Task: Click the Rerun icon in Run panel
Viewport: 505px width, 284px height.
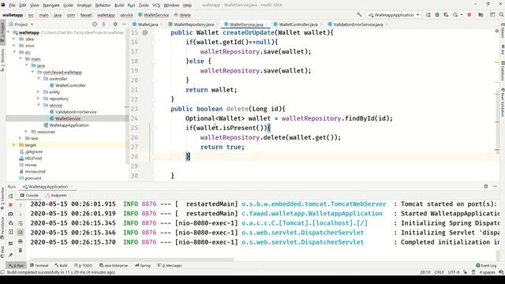Action: 10,196
